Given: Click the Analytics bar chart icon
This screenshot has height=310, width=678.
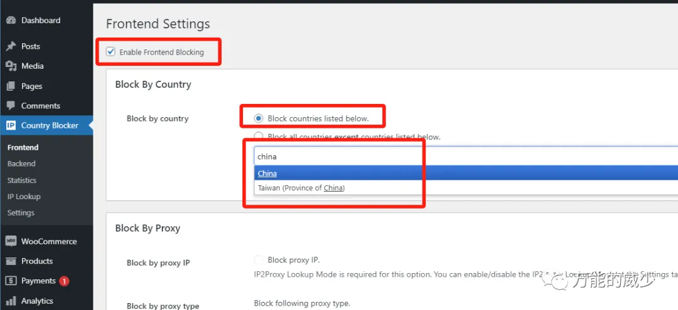Looking at the screenshot, I should coord(11,301).
